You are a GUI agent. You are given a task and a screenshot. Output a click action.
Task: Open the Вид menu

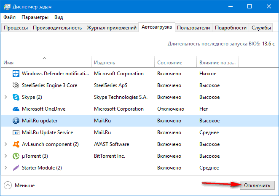59,17
